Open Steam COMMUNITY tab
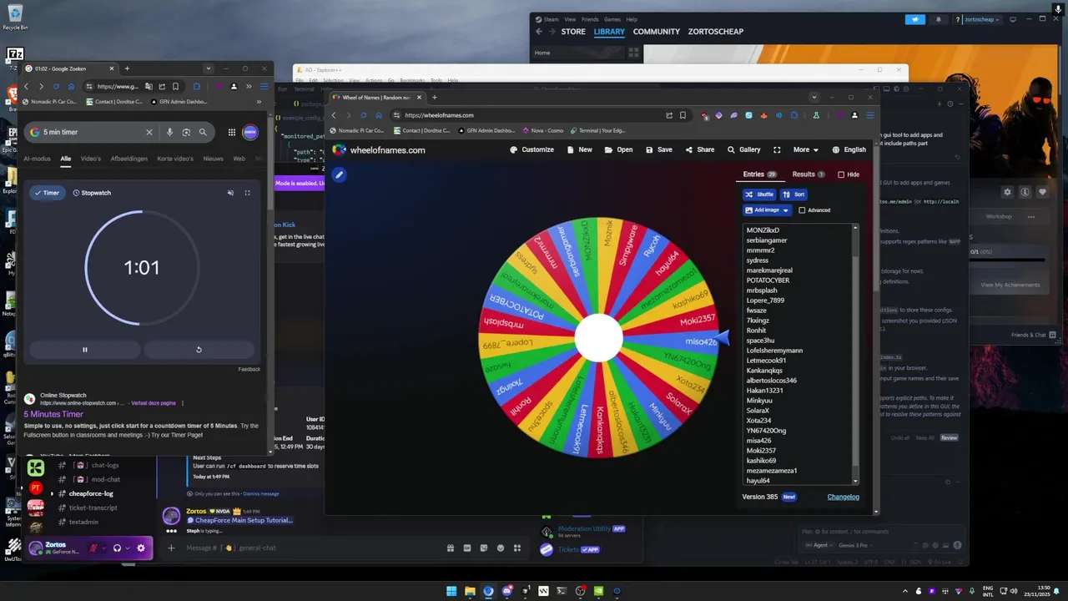Screen dimensions: 1068x601 pos(656,32)
